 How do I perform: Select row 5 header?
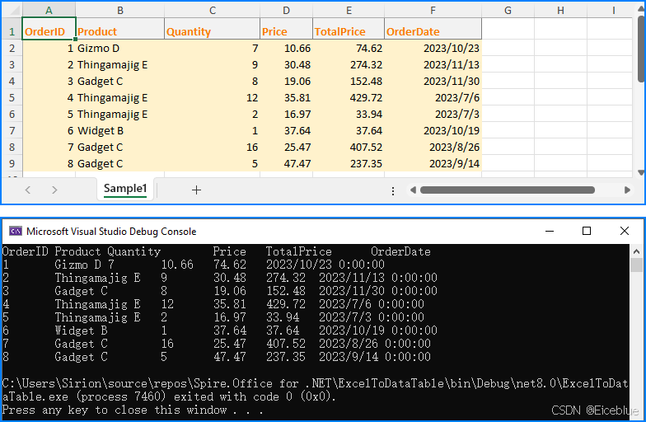[x=12, y=97]
